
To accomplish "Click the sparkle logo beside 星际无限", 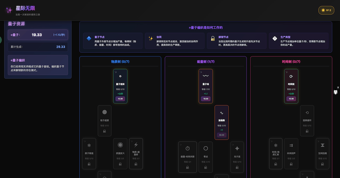I will (x=9, y=10).
